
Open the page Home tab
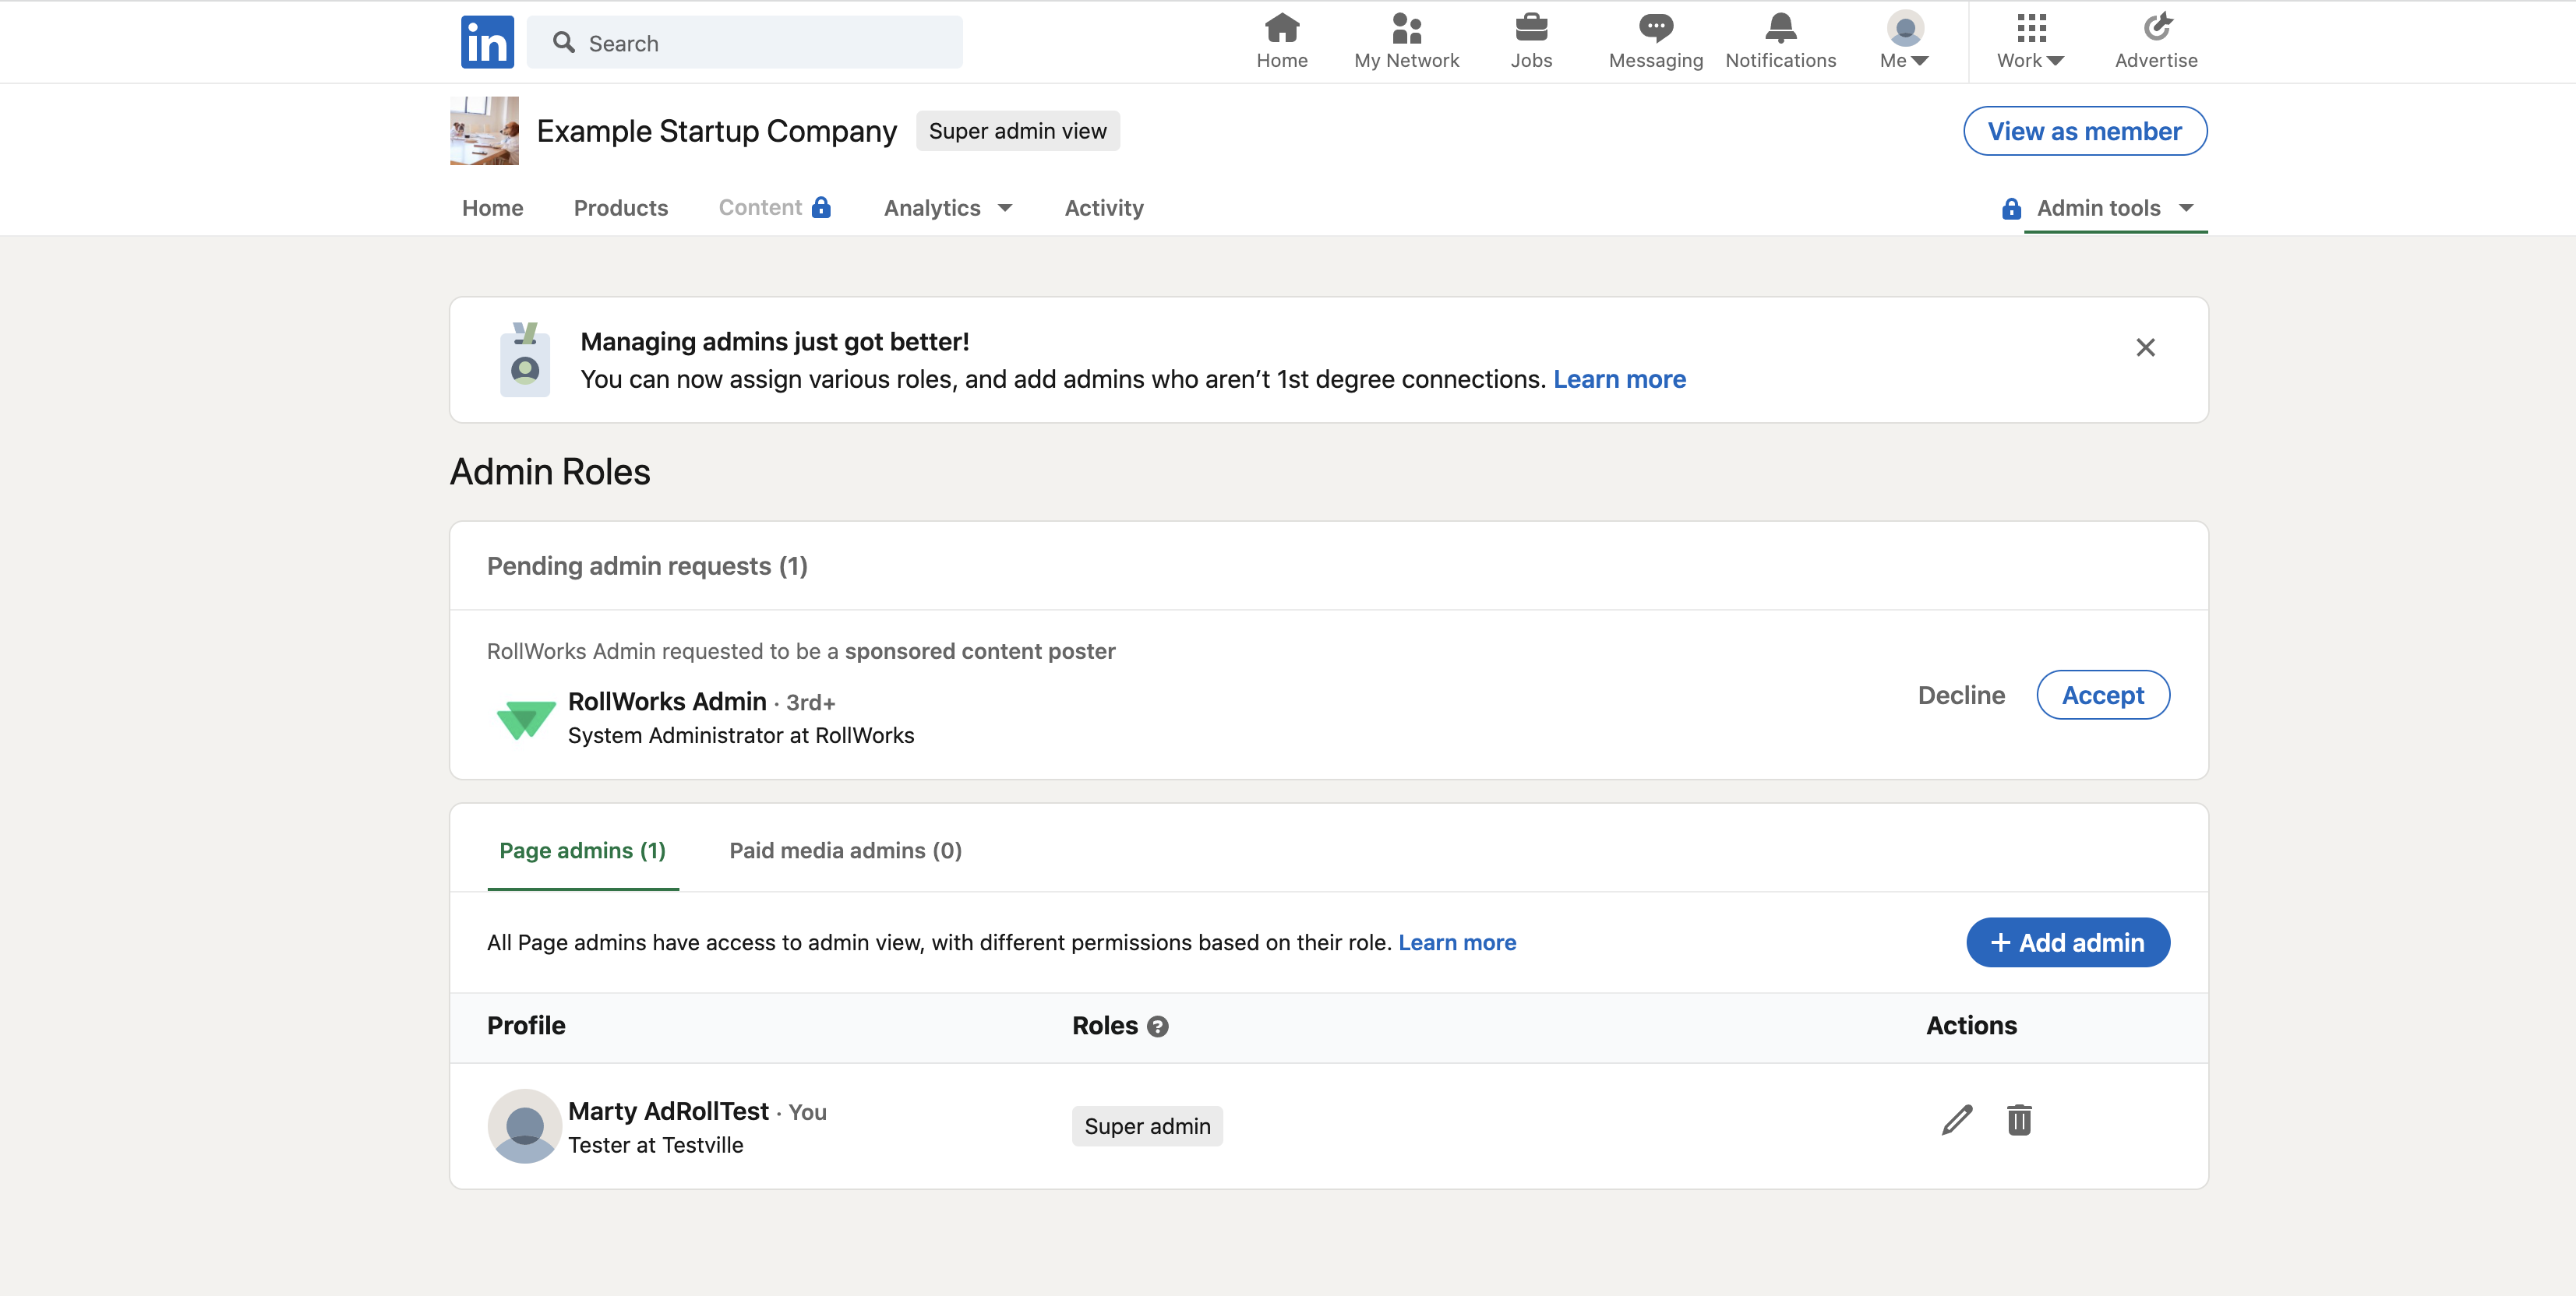pos(492,208)
